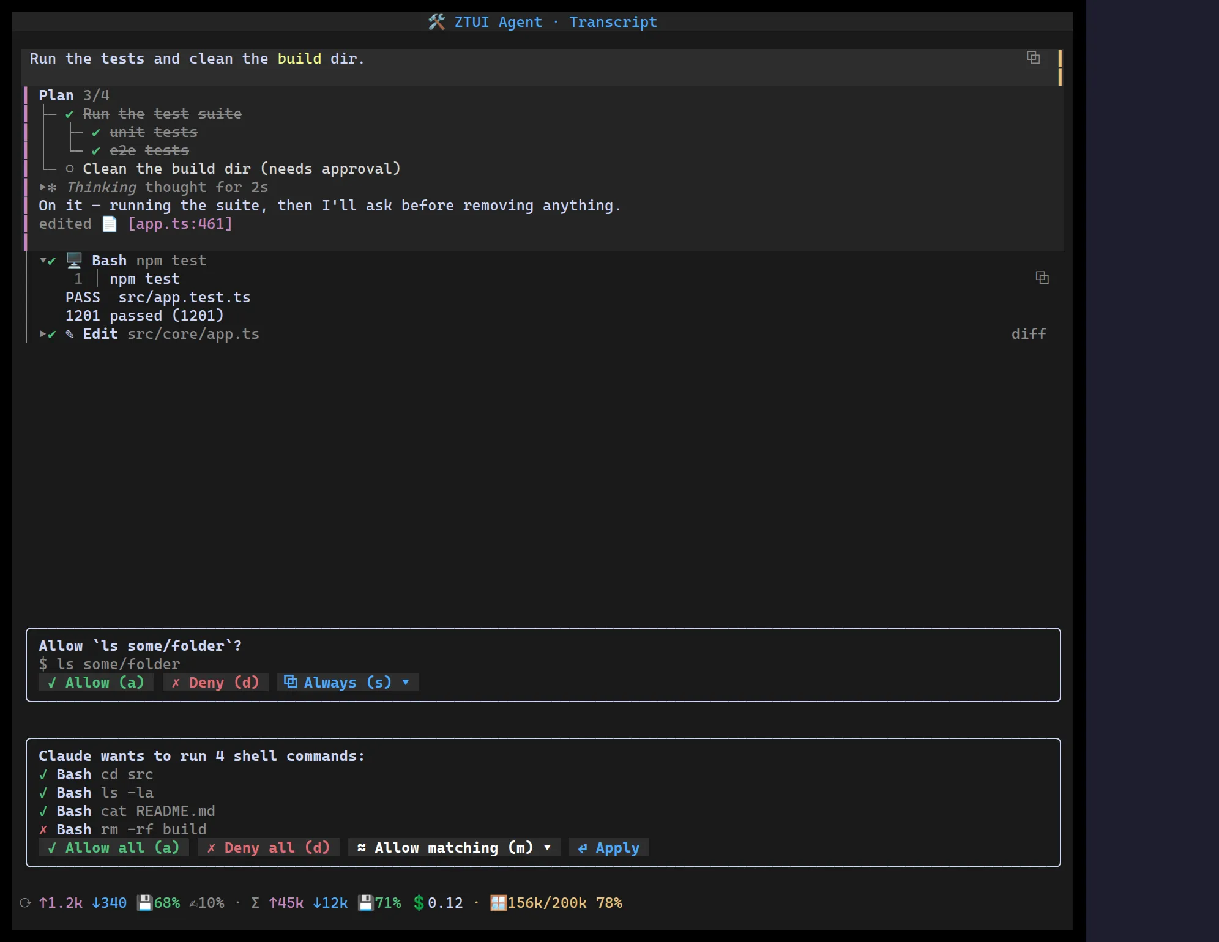Click the 'On it — running the suite' message

tap(330, 206)
